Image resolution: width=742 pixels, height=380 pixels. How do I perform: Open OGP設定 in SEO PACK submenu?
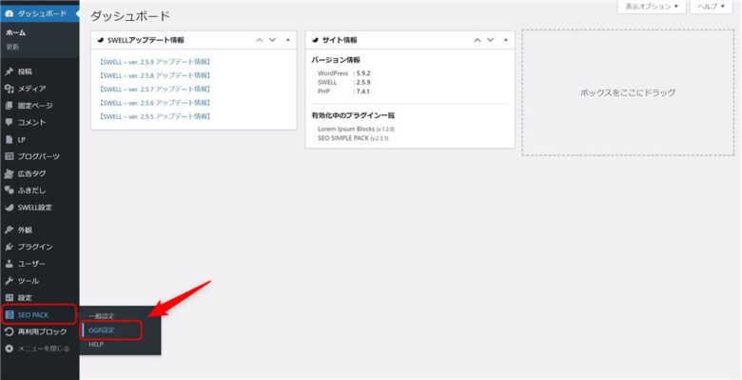pos(101,330)
